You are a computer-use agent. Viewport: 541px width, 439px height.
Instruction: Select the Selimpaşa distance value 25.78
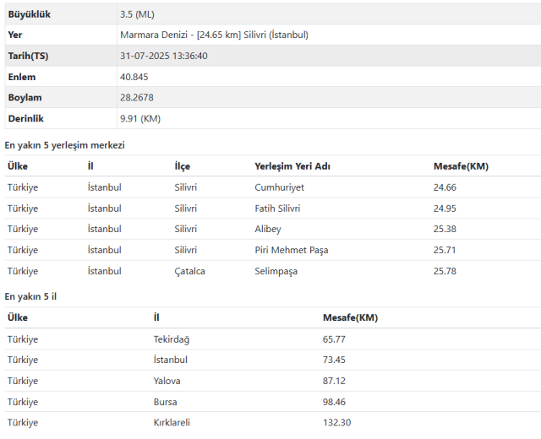[445, 271]
